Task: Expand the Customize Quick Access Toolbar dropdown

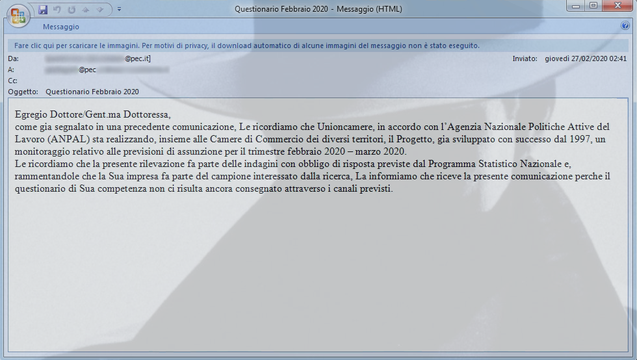Action: 119,9
